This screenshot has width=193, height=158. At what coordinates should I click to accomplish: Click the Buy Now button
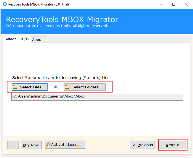(31, 145)
